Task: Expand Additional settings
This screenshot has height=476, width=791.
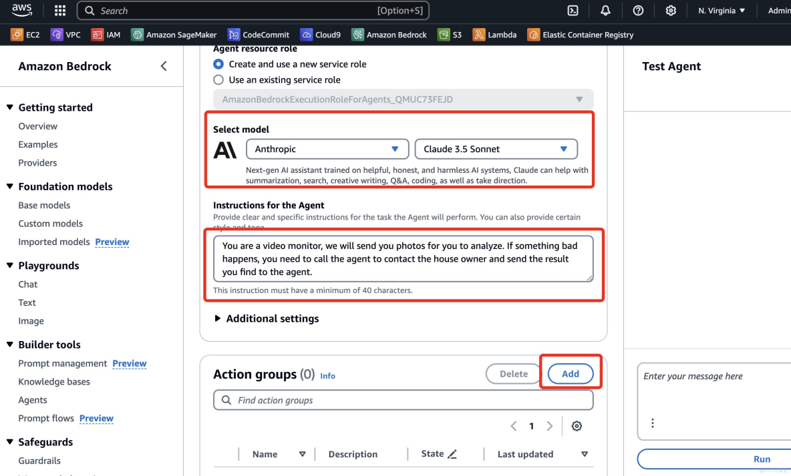Action: tap(266, 318)
